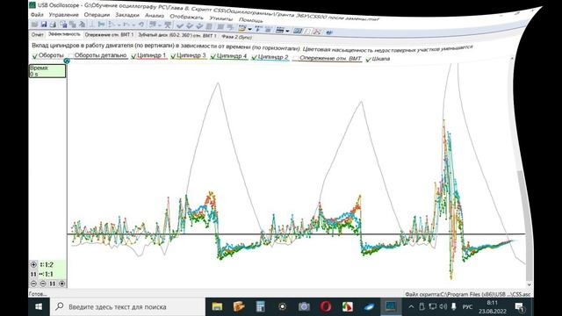The image size is (562, 316).
Task: Open the Calculator from the taskbar
Action: tap(261, 306)
